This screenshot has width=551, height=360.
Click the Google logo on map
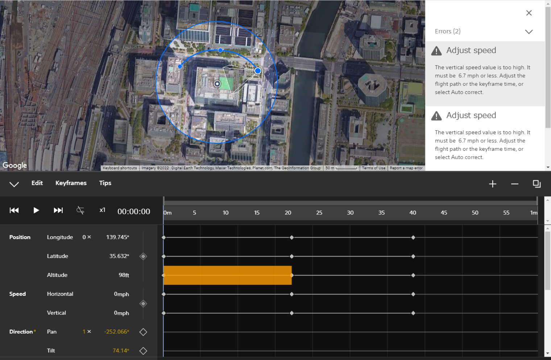pyautogui.click(x=15, y=165)
